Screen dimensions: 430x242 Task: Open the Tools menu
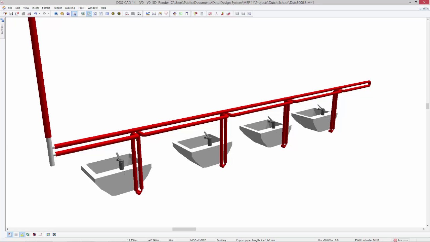click(x=81, y=8)
